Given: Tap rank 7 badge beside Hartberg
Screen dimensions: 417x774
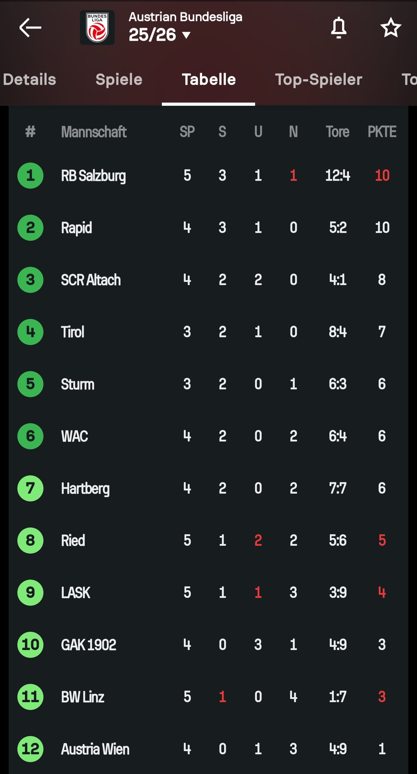Looking at the screenshot, I should (30, 488).
